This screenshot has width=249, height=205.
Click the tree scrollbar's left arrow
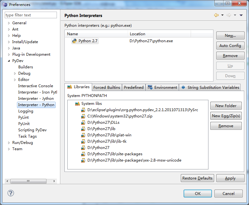pos(7,181)
